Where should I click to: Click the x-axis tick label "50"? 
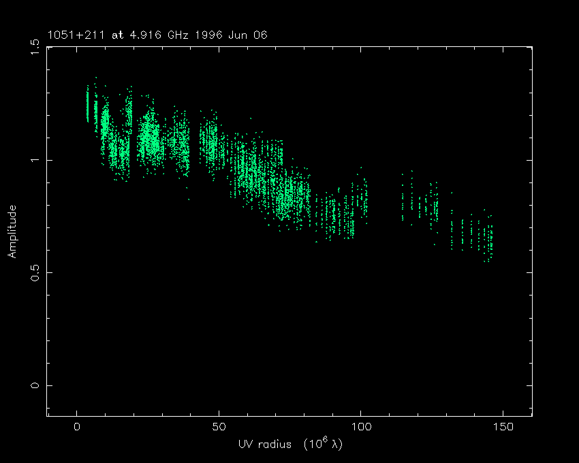tap(219, 427)
